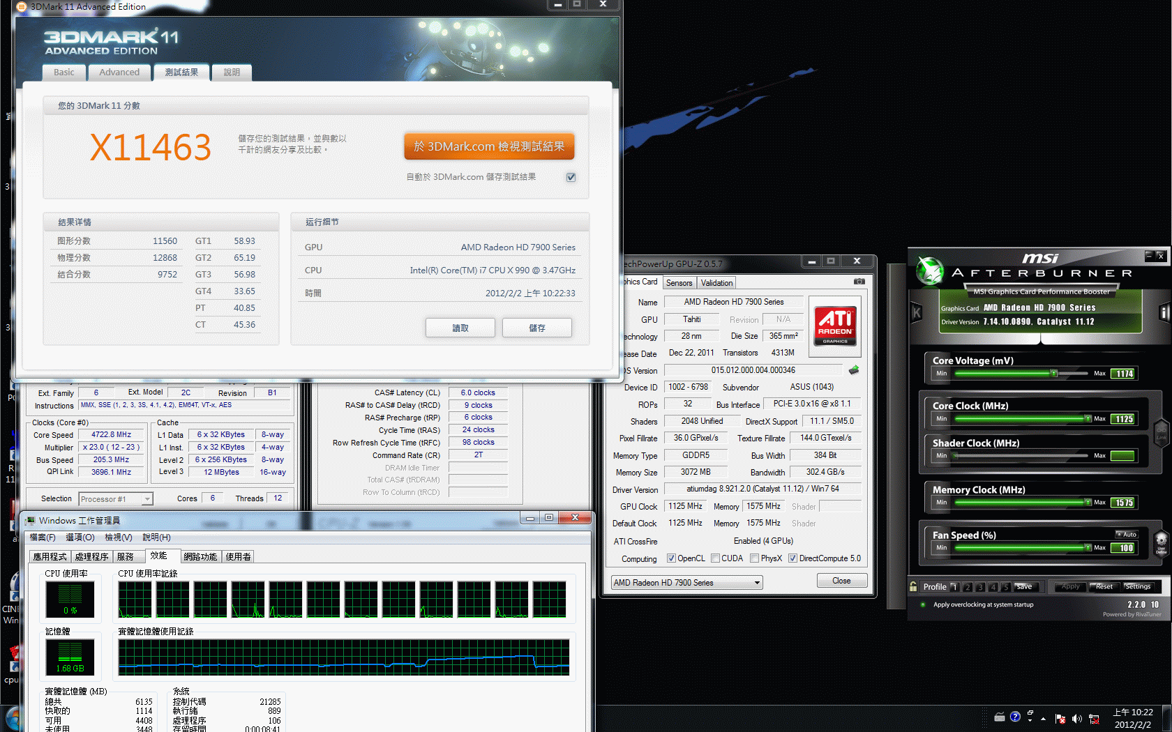
Task: Click the GPU-Z BIOS save chip icon
Action: [854, 370]
